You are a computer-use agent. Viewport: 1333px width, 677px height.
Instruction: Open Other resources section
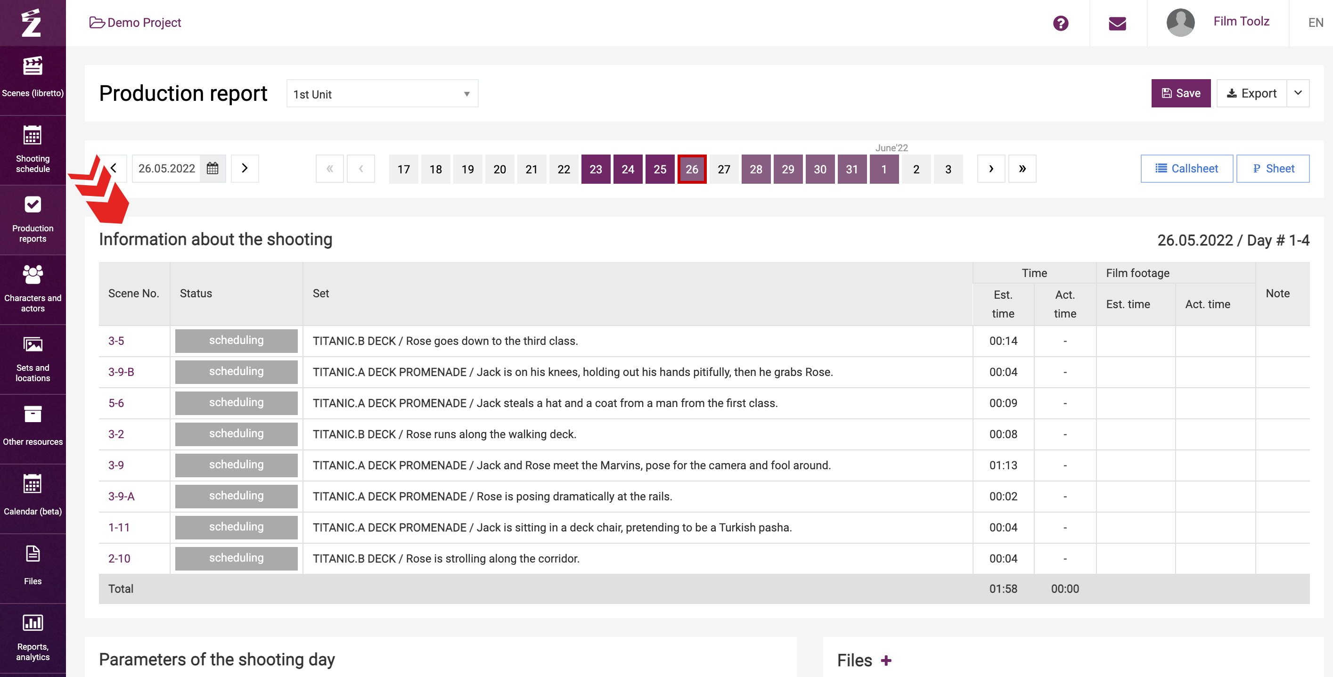pos(33,429)
